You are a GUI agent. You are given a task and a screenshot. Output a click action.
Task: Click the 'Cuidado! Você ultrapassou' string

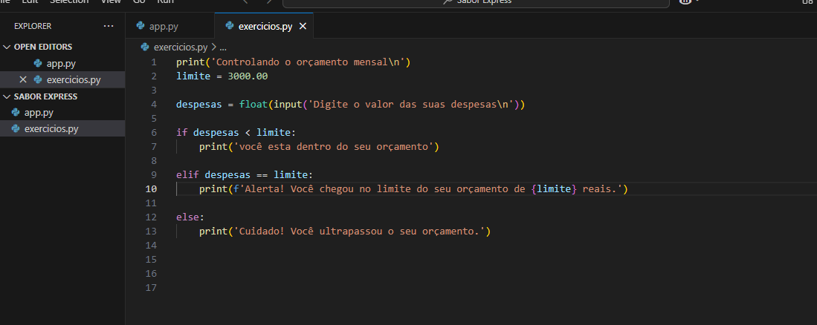[359, 231]
